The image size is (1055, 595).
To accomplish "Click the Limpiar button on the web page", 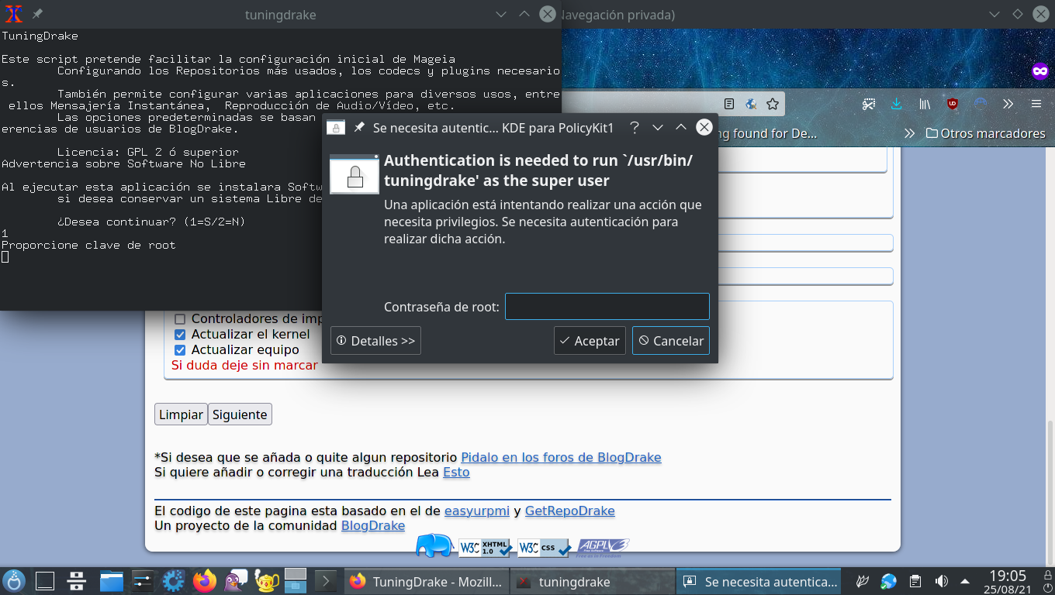I will 181,414.
